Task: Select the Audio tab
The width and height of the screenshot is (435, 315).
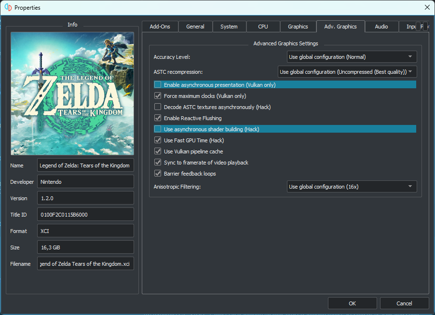Action: (x=381, y=27)
